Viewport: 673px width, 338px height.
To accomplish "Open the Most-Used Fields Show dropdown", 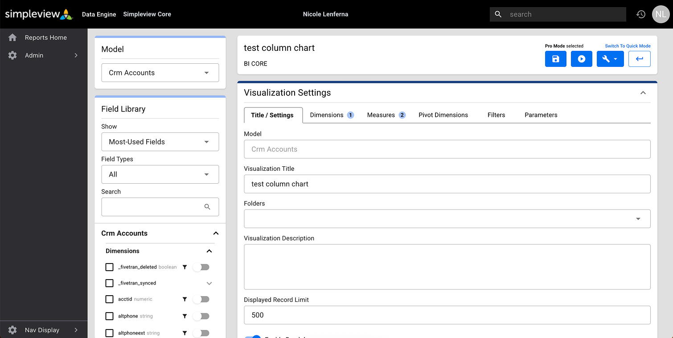I will (x=160, y=142).
